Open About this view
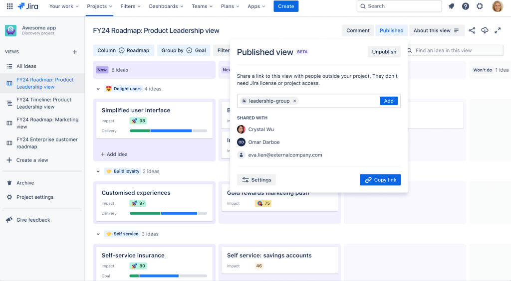The width and height of the screenshot is (511, 281). (436, 30)
